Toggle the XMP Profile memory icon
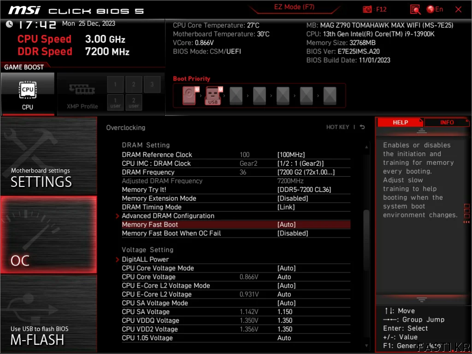This screenshot has height=354, width=472. pos(82,94)
